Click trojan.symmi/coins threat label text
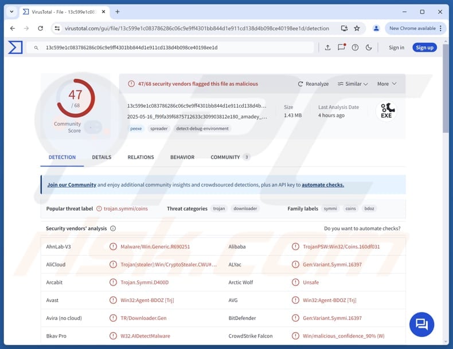 [126, 209]
